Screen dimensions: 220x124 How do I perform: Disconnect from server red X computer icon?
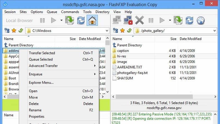(x=128, y=20)
